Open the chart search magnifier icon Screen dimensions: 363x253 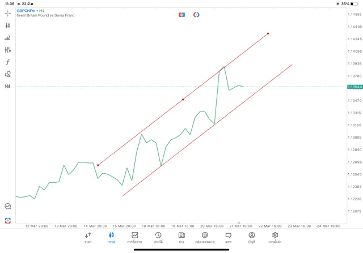(8, 207)
